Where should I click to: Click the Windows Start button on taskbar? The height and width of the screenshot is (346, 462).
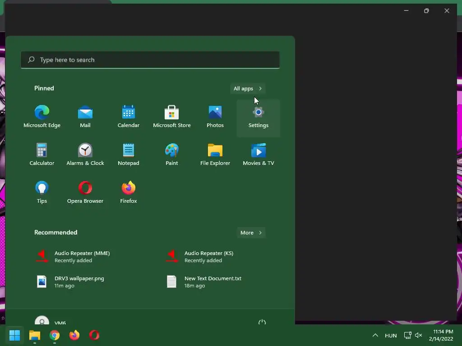[x=14, y=335]
